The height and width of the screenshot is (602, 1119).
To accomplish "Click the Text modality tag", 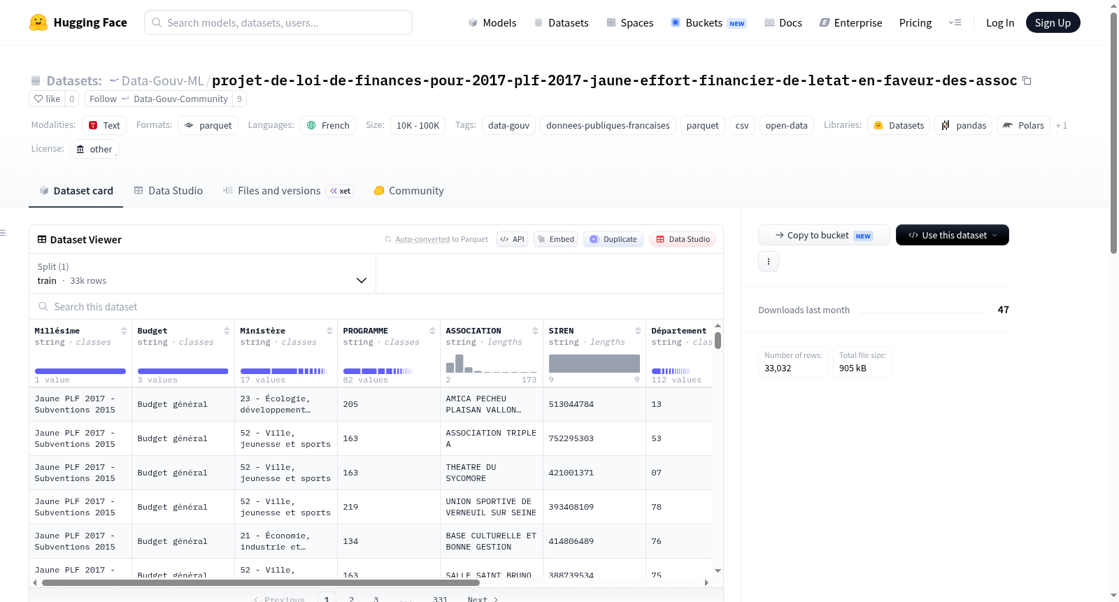I will point(104,126).
